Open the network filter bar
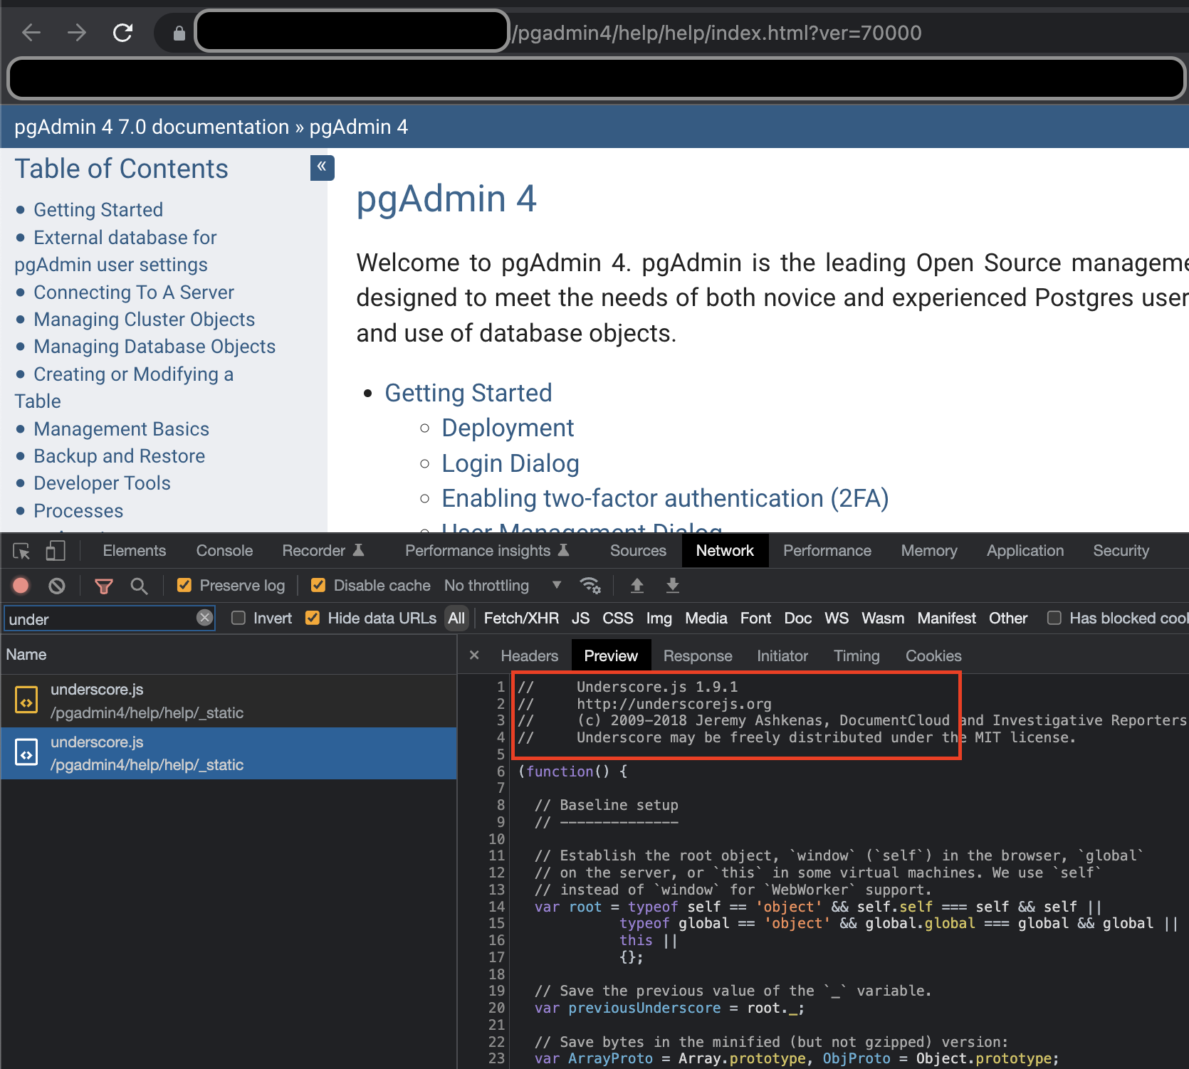The width and height of the screenshot is (1189, 1069). click(x=104, y=585)
